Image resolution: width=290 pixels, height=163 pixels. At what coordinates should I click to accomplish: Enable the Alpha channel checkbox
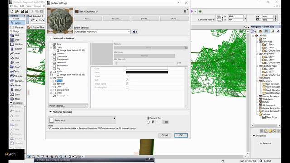(x=54, y=81)
